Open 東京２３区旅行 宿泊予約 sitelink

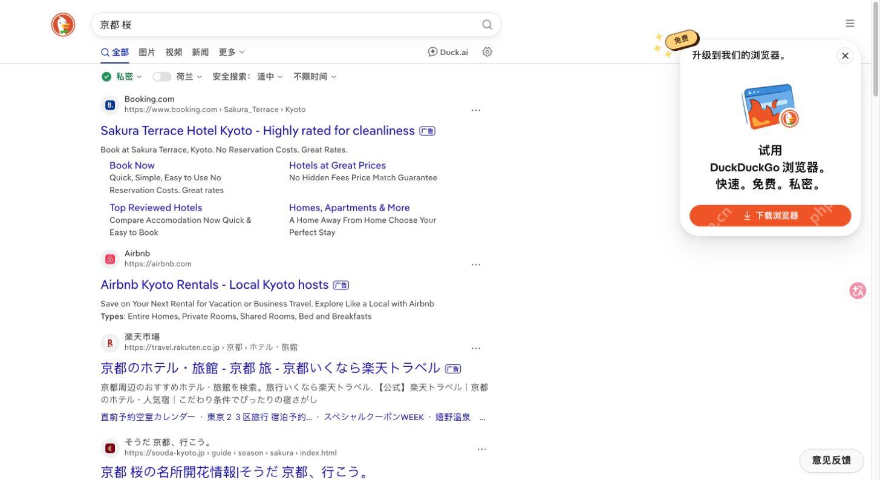(x=260, y=417)
